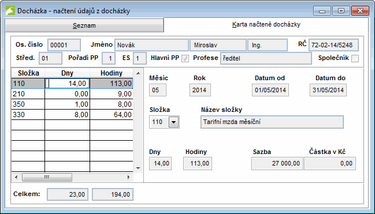Click the Dny cell 1,00 in table

[67, 104]
